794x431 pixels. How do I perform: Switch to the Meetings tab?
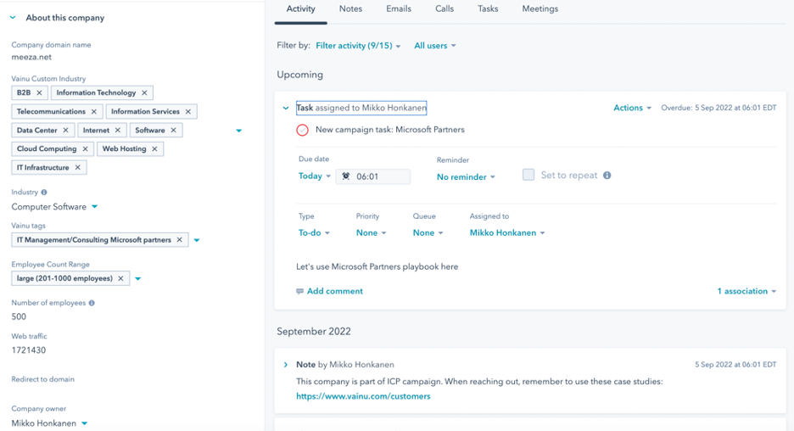[540, 8]
